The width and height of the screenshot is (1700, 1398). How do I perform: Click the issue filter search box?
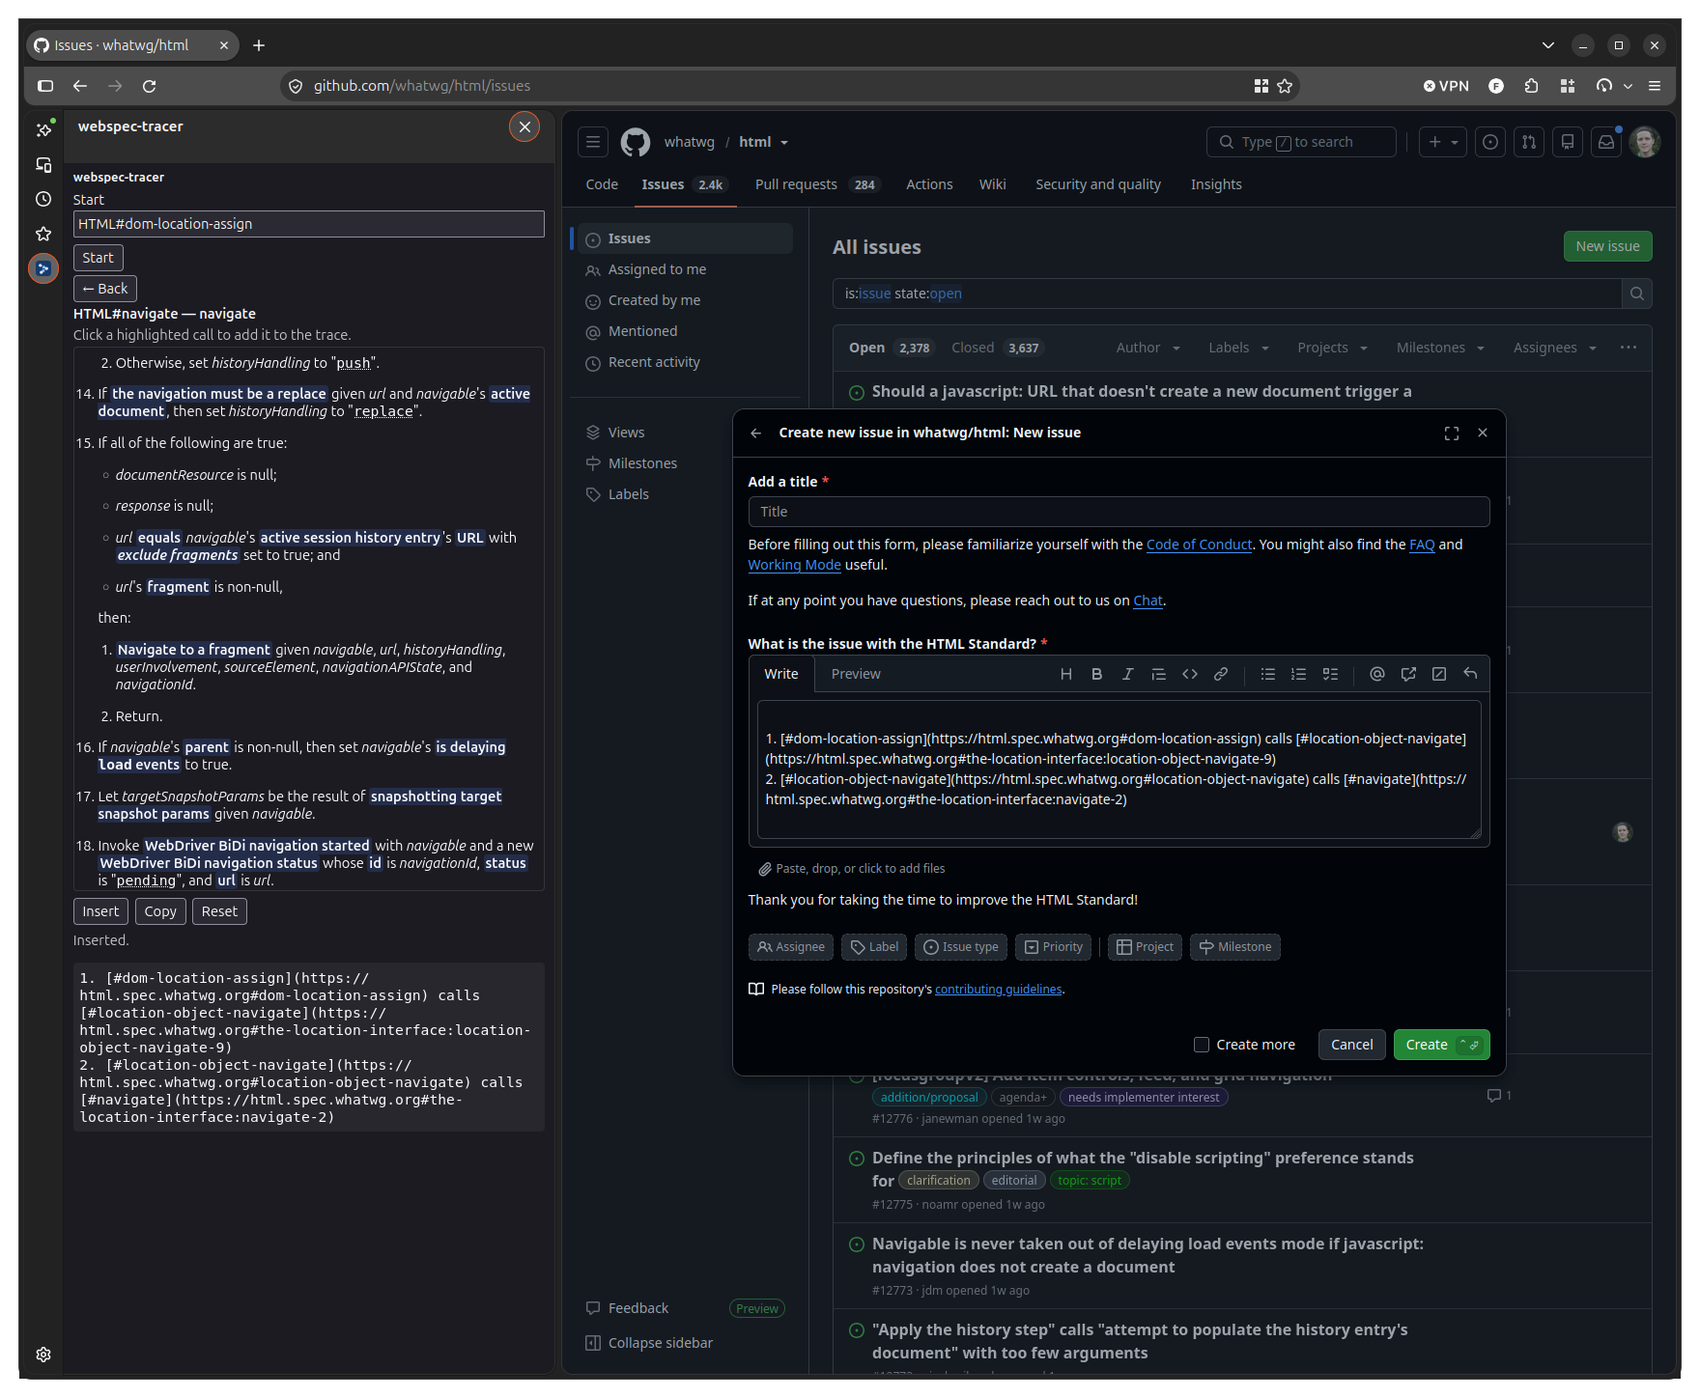click(x=1227, y=294)
